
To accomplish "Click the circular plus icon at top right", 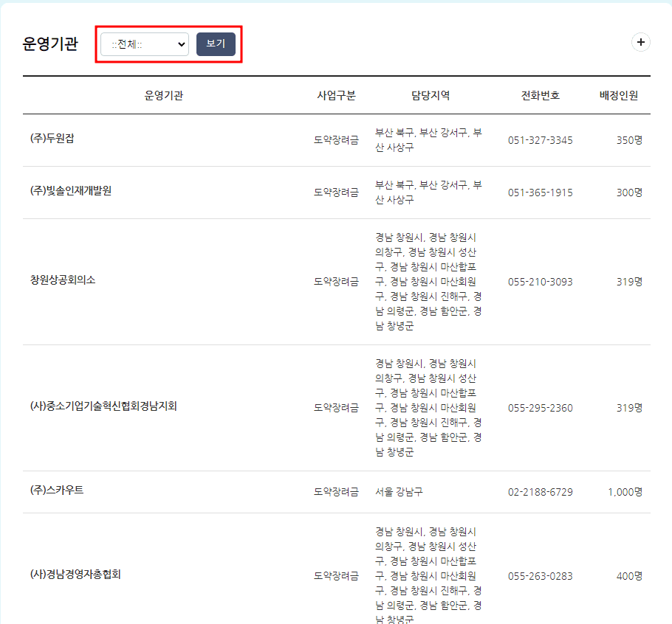I will (640, 43).
